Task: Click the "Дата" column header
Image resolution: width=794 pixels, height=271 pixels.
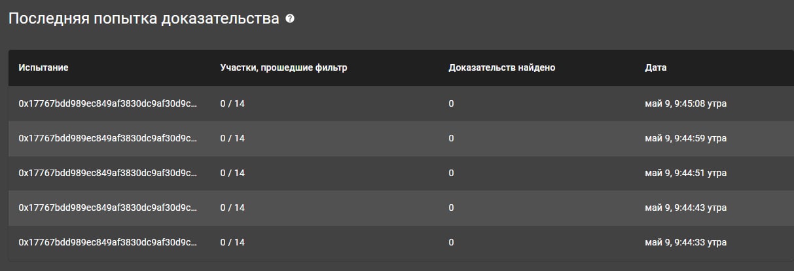Action: click(x=656, y=67)
